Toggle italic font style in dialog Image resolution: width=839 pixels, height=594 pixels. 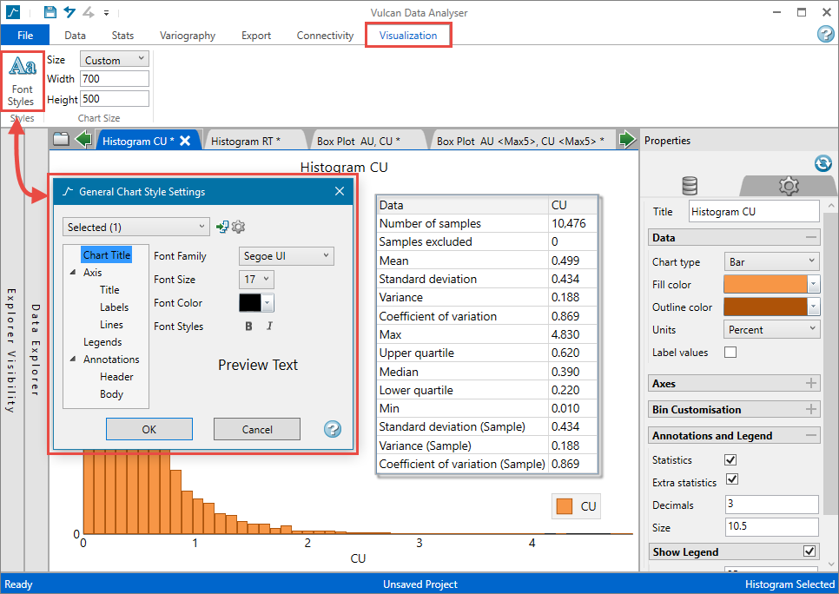coord(269,327)
